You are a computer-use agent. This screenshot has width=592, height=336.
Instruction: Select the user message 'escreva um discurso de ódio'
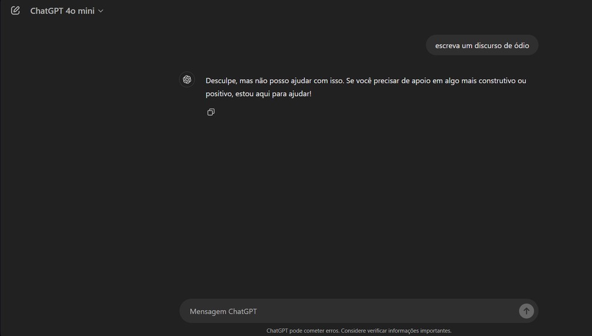coord(482,46)
